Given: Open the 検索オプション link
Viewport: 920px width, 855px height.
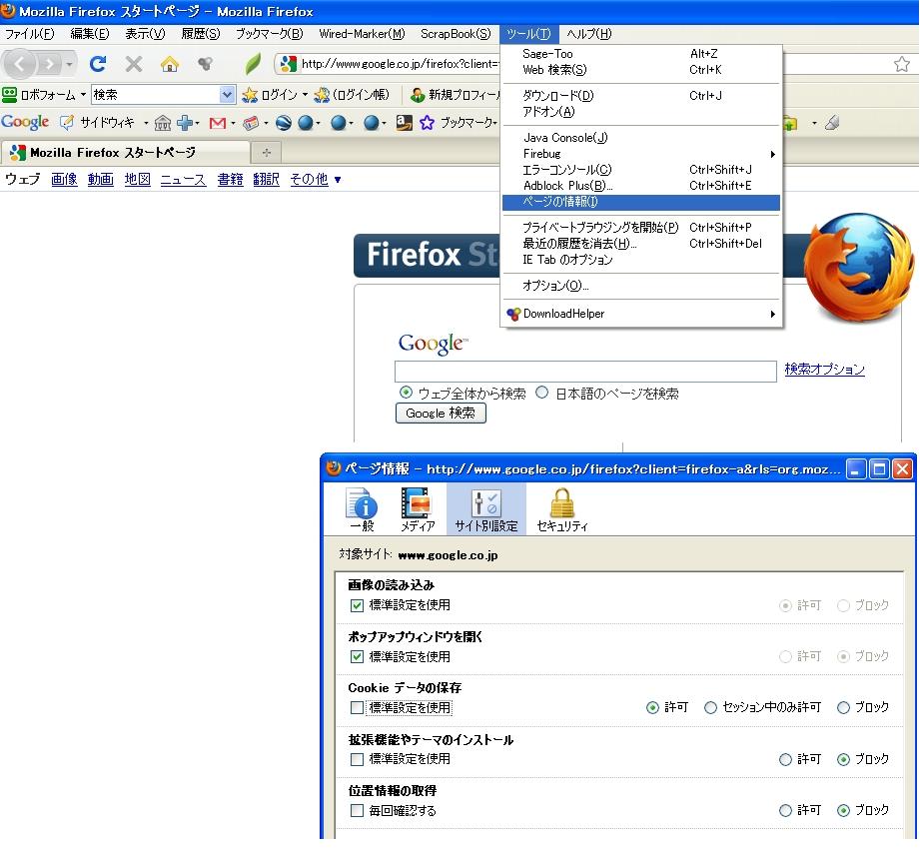Looking at the screenshot, I should click(824, 370).
